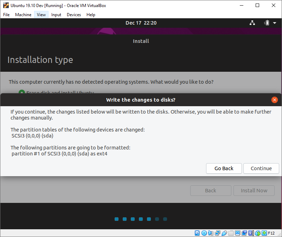Click the Ubuntu wired network indicator
The width and height of the screenshot is (282, 237).
point(252,23)
